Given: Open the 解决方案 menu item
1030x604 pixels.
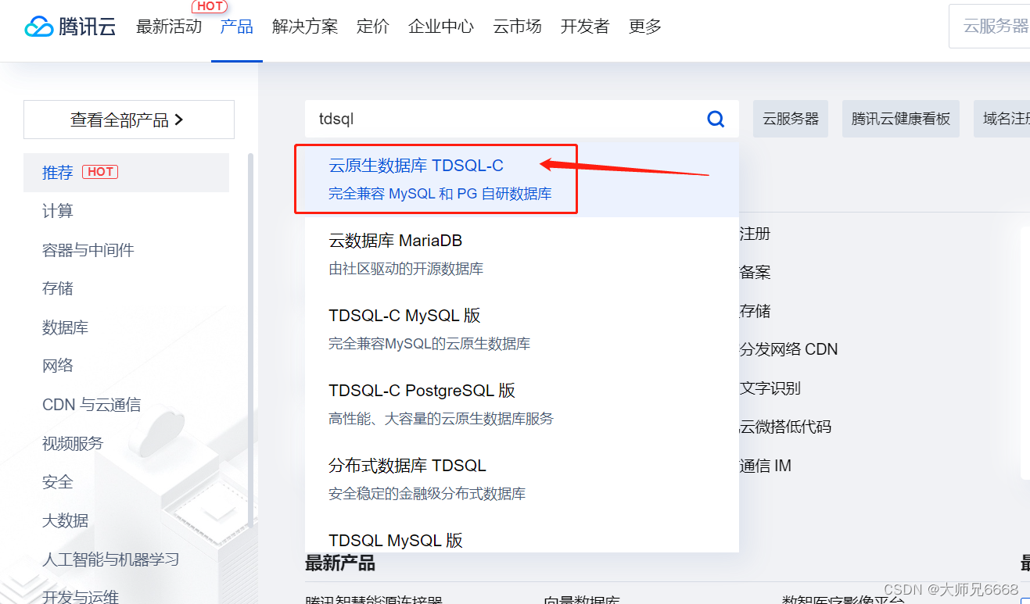Looking at the screenshot, I should pos(305,27).
